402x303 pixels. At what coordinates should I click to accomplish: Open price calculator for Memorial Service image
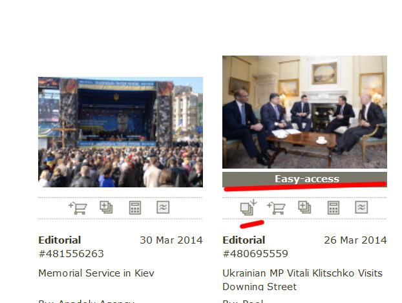pyautogui.click(x=135, y=207)
